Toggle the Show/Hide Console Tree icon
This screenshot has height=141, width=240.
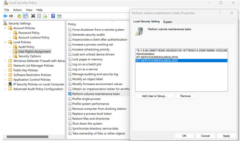[x=25, y=16]
